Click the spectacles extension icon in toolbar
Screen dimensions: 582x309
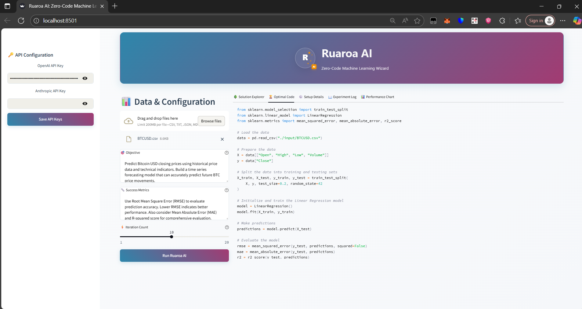click(433, 21)
